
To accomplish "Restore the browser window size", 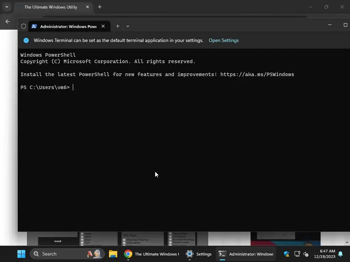I will 326,7.
